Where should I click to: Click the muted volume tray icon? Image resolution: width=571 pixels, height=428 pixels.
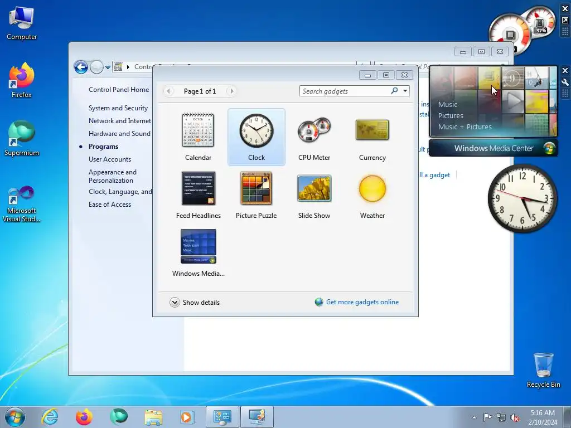click(515, 417)
